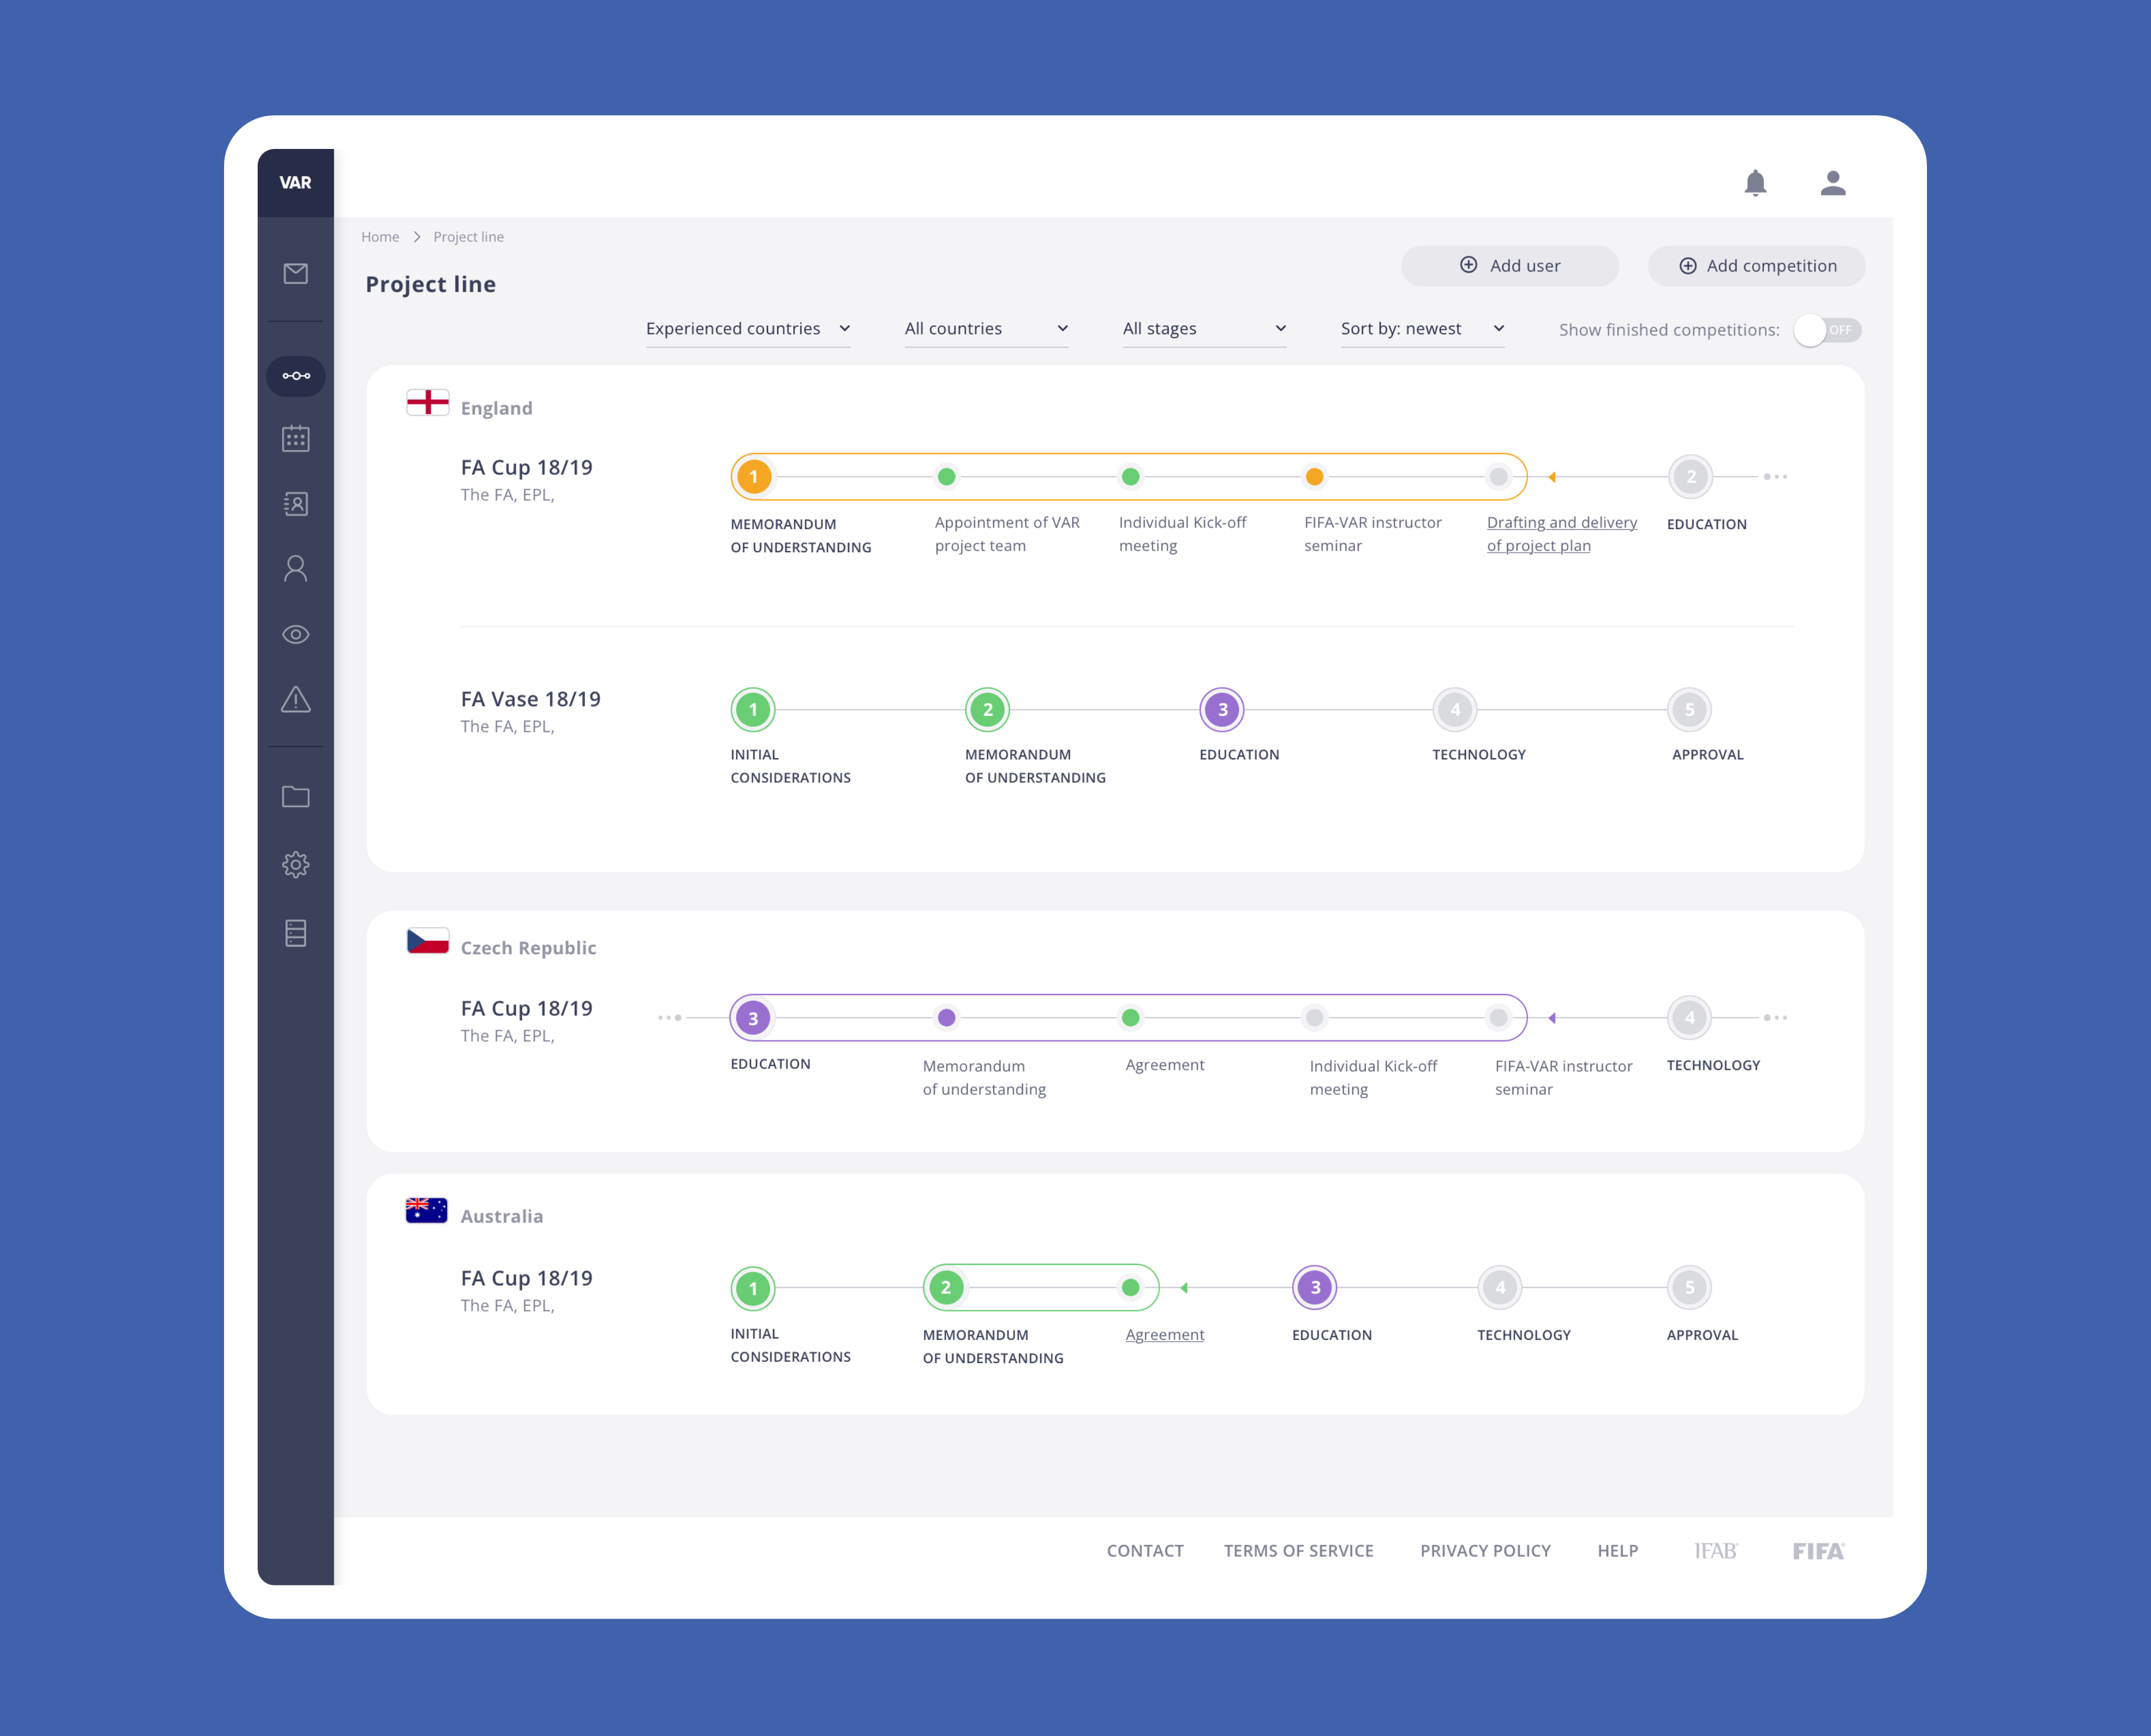
Task: Open the contacts book sidebar icon
Action: [295, 504]
